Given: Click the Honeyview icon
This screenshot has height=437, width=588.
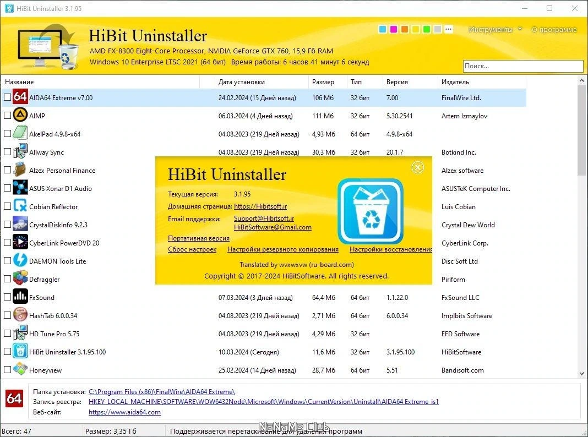Looking at the screenshot, I should (20, 369).
